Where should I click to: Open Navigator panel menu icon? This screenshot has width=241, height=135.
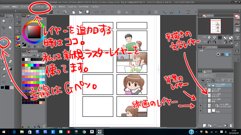(200, 15)
